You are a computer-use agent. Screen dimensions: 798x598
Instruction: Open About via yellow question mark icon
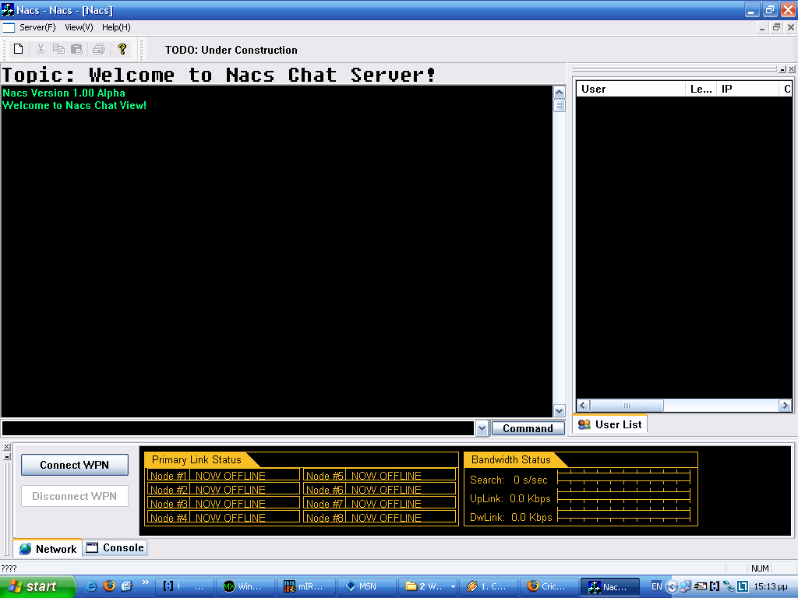click(122, 50)
